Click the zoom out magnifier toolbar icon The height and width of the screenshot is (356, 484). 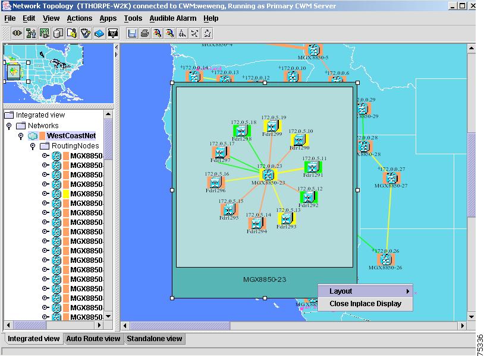(170, 33)
